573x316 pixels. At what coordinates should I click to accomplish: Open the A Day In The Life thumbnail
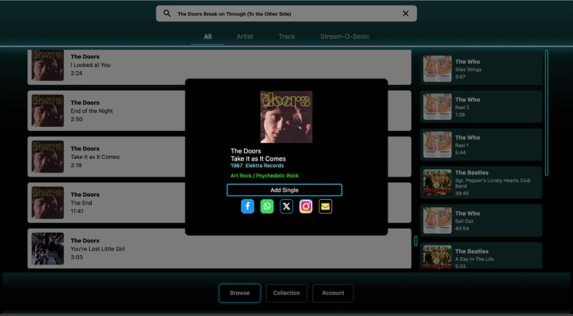pos(437,257)
